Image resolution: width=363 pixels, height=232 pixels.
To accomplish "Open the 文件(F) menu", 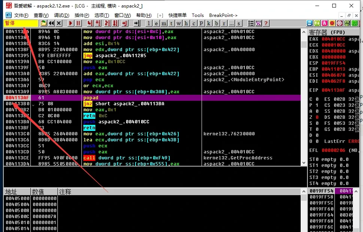I will [21, 15].
